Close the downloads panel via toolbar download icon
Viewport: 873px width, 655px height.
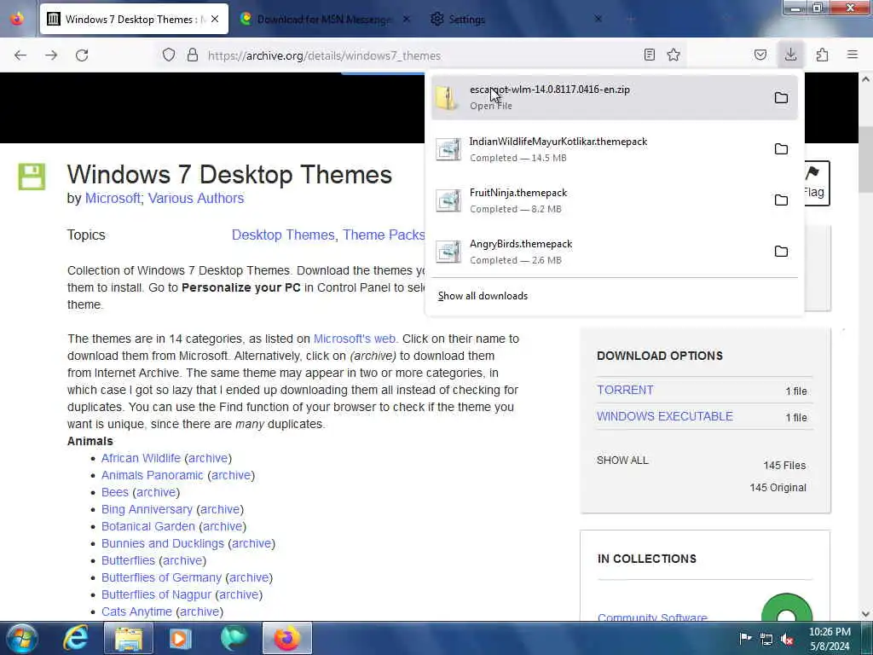[790, 55]
